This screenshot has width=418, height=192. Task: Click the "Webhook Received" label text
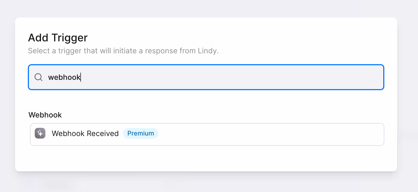point(85,133)
